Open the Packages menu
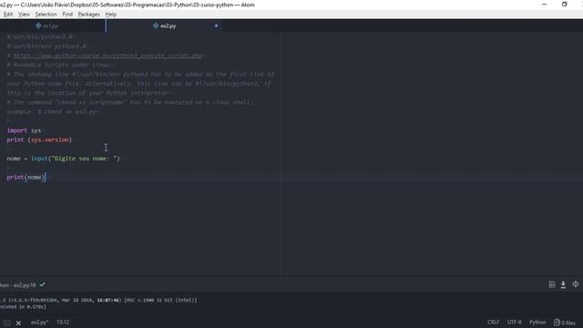 point(89,15)
